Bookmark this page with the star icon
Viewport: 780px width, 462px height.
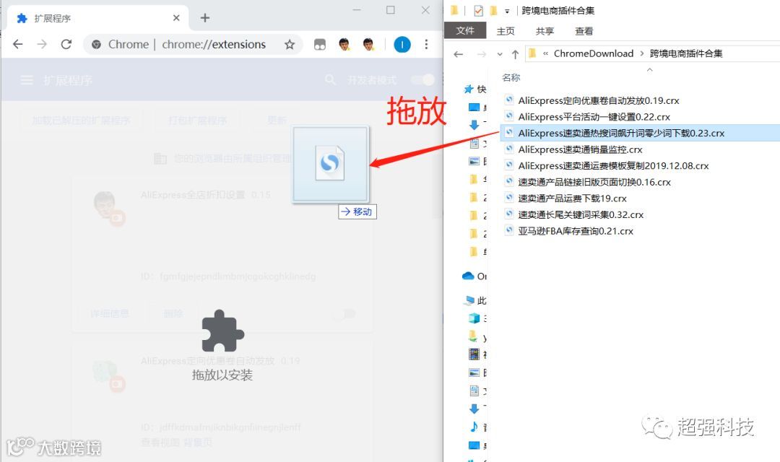[x=290, y=45]
